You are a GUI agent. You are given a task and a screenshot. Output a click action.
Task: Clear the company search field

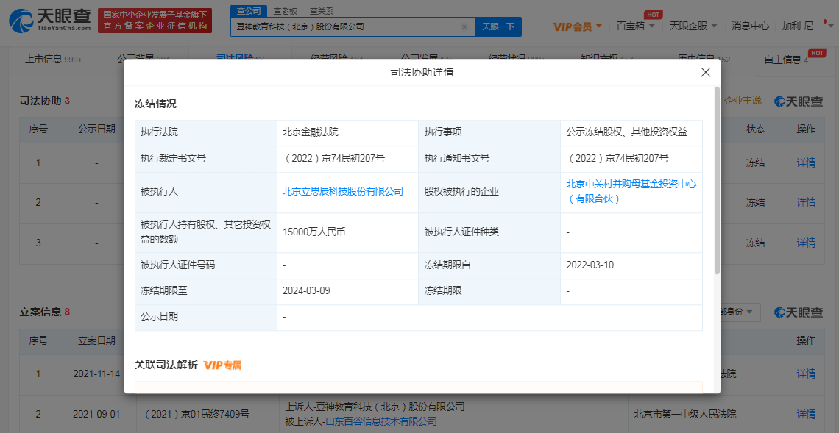point(464,26)
